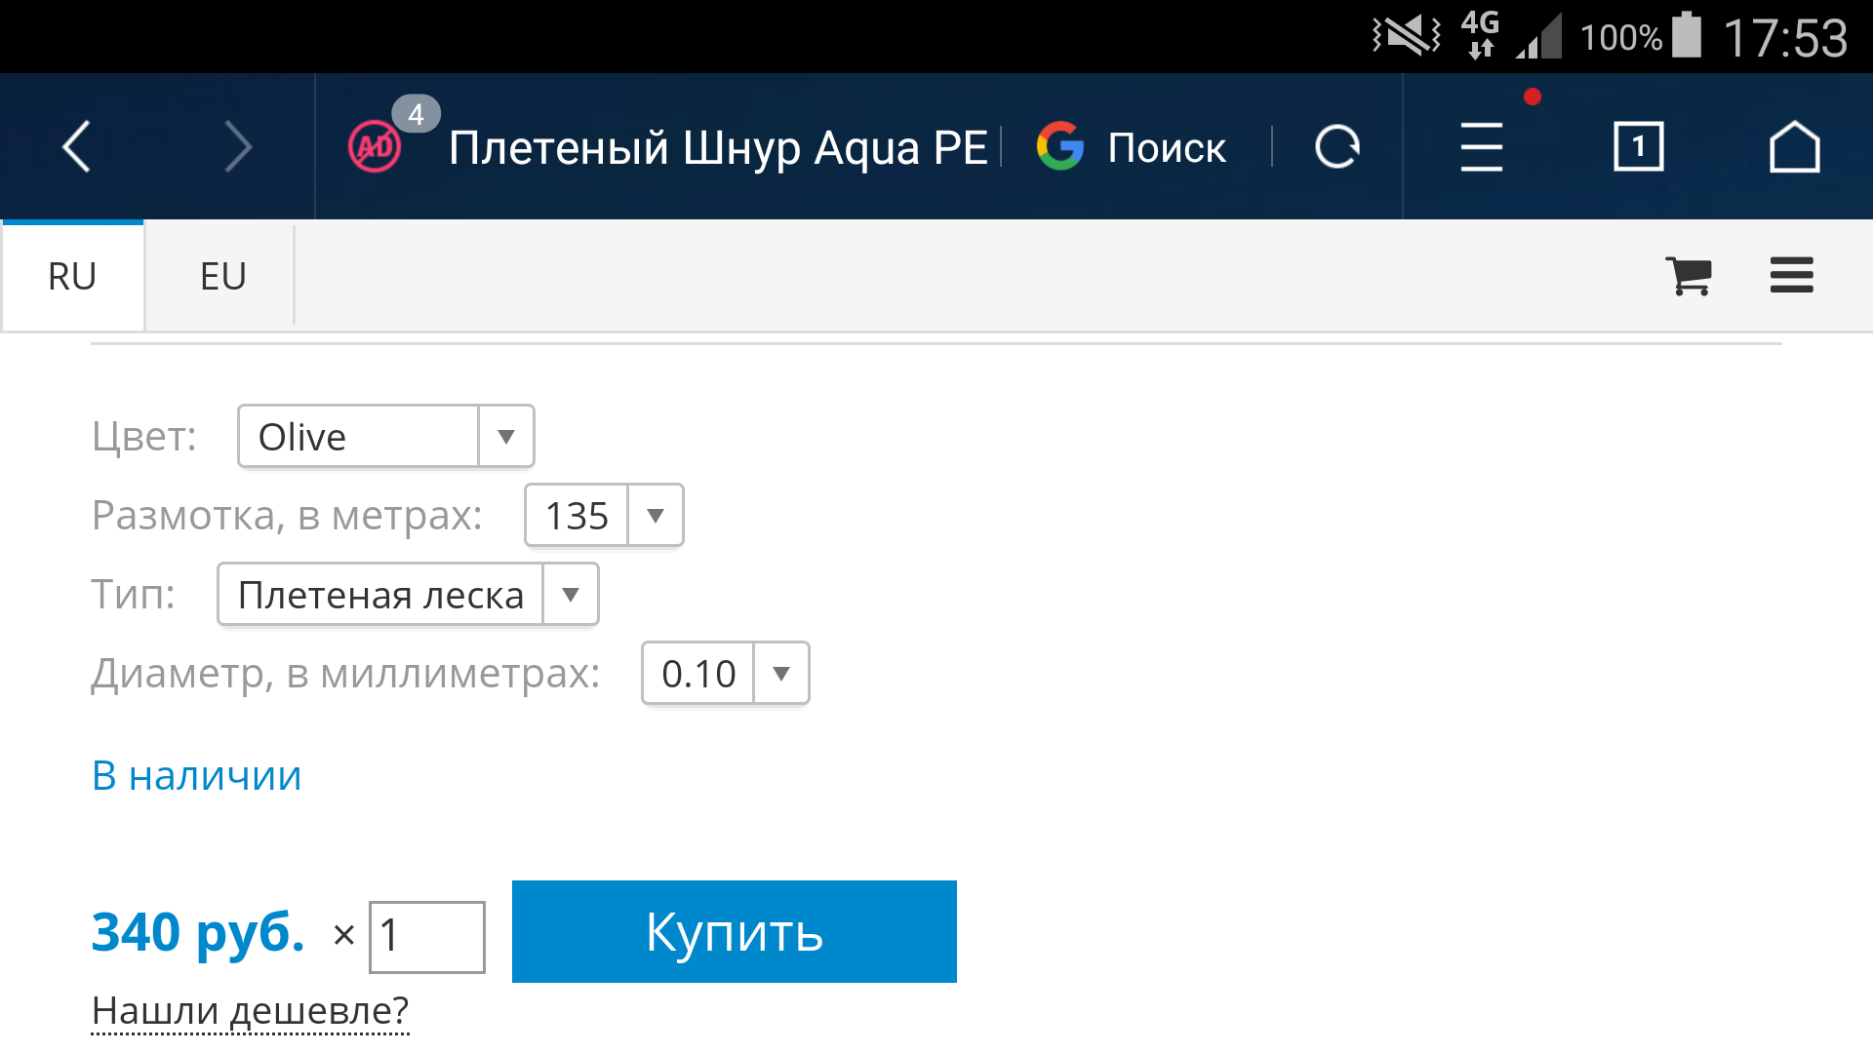This screenshot has width=1873, height=1053.
Task: Go to browser home page icon
Action: pos(1794,147)
